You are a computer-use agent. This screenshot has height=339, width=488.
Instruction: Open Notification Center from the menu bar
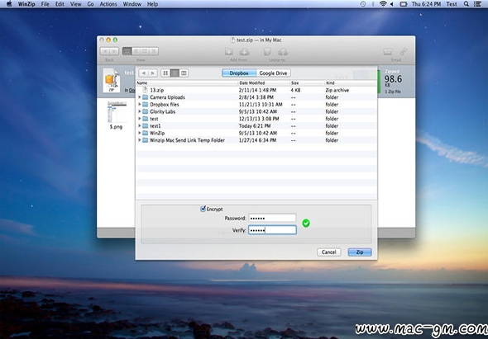[x=477, y=4]
